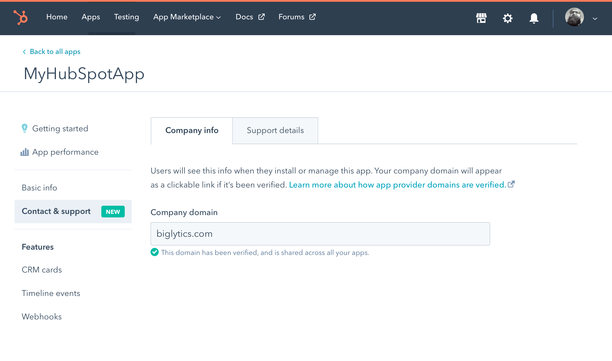Click the HubSpot sprocket logo
Viewport: 612px width, 361px height.
pyautogui.click(x=20, y=17)
